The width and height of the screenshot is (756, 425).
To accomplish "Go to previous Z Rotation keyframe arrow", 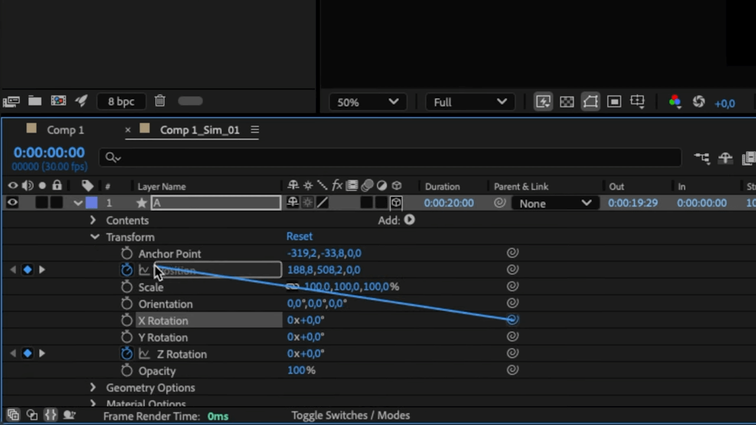I will pyautogui.click(x=13, y=354).
